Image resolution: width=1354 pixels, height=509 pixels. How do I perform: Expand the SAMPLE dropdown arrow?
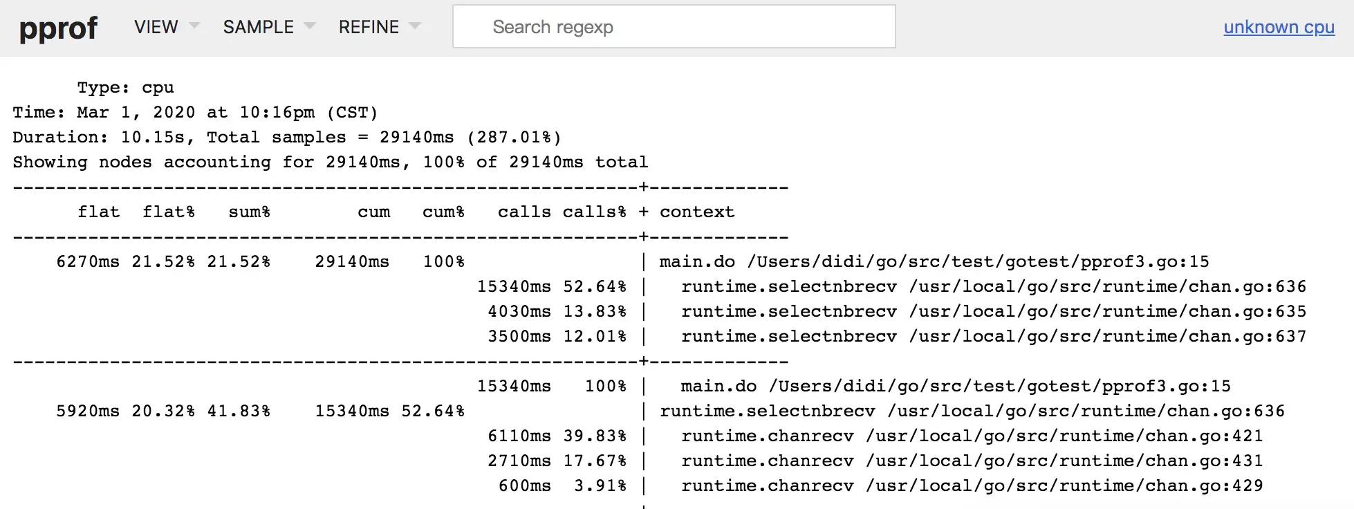click(x=310, y=26)
